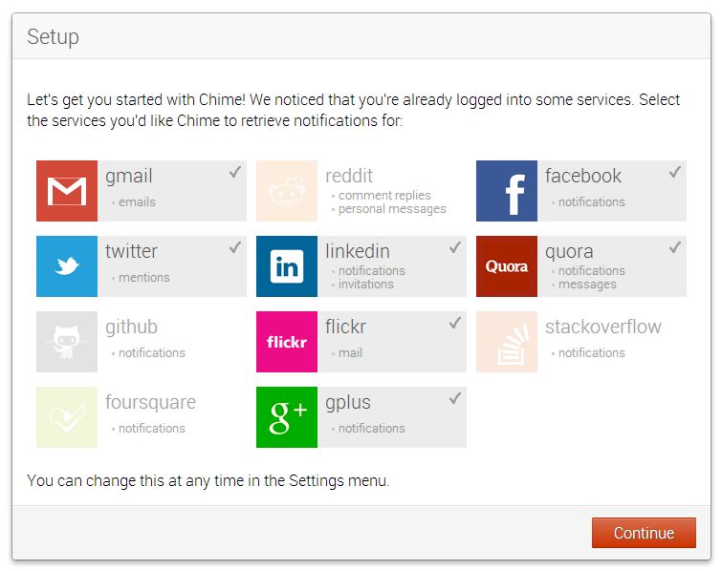This screenshot has width=722, height=571.
Task: Click the red Gmail envelope icon
Action: point(67,191)
